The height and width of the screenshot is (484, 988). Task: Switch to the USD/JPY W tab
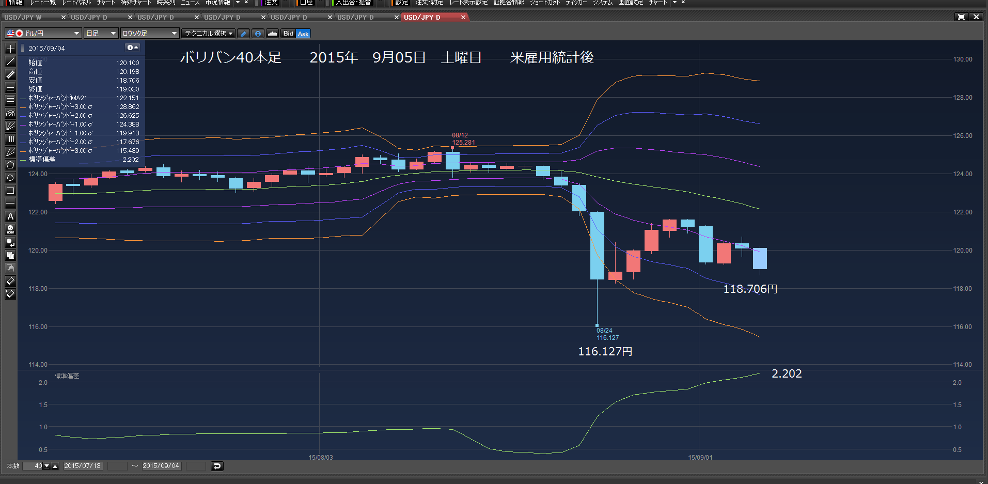[30, 17]
